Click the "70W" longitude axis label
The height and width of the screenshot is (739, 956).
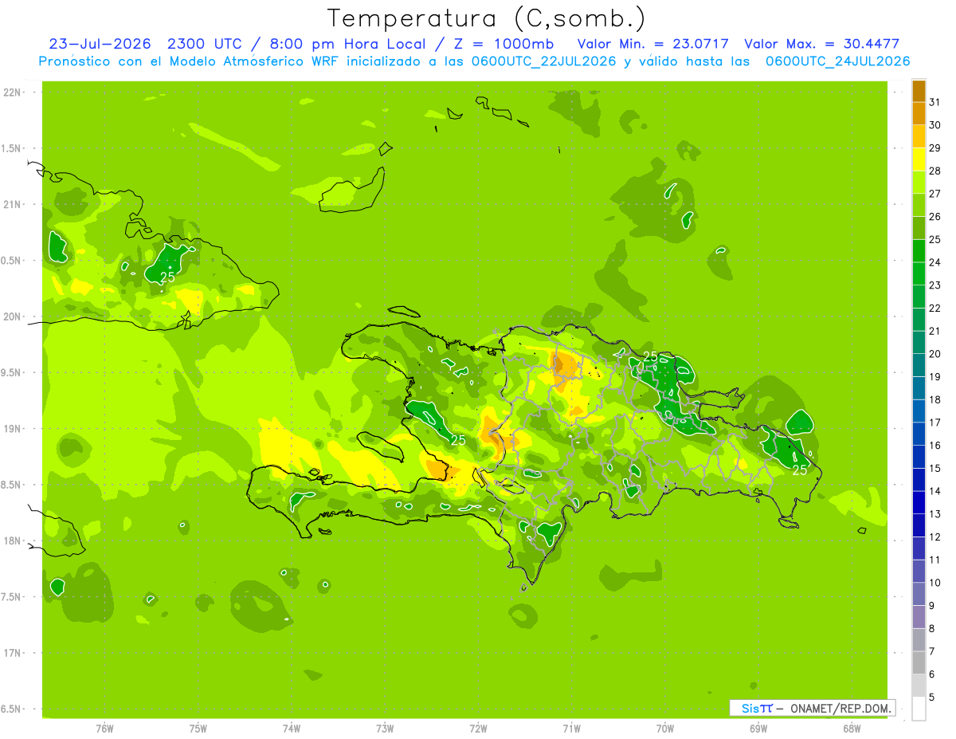[665, 729]
